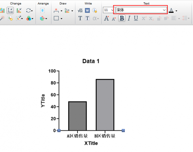This screenshot has height=152, width=193.
Task: Open the color scheme palette icon
Action: [29, 19]
